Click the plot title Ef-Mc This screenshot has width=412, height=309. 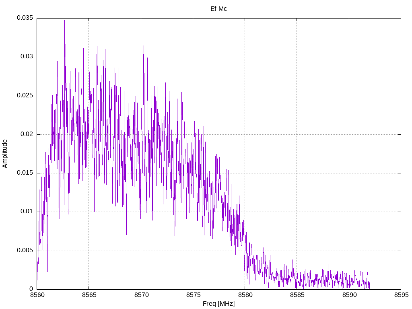coord(218,9)
